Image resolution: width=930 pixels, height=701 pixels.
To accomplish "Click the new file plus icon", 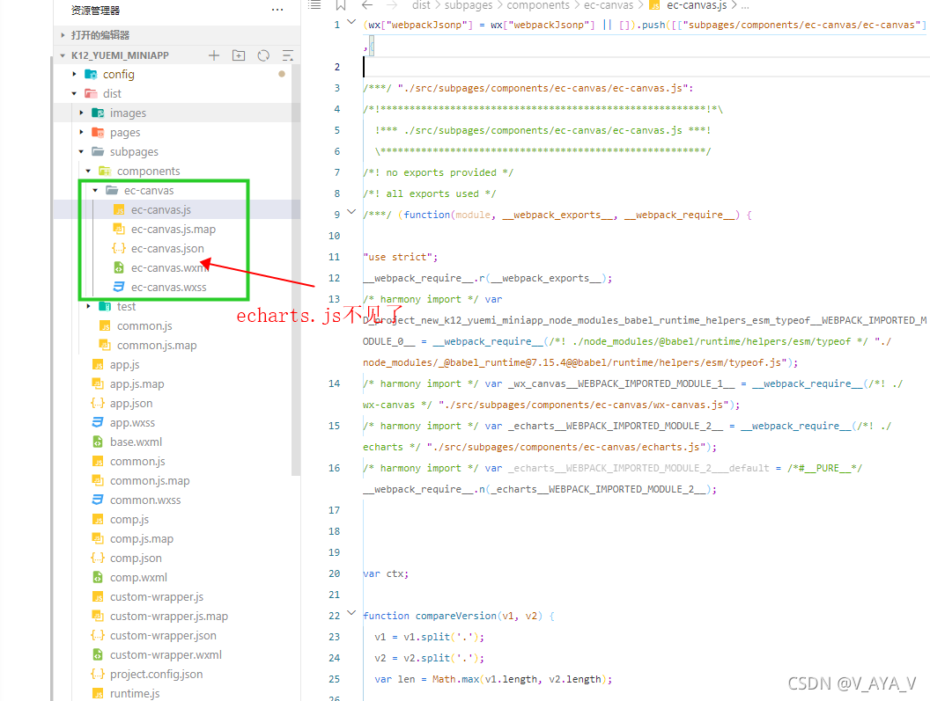I will 214,55.
